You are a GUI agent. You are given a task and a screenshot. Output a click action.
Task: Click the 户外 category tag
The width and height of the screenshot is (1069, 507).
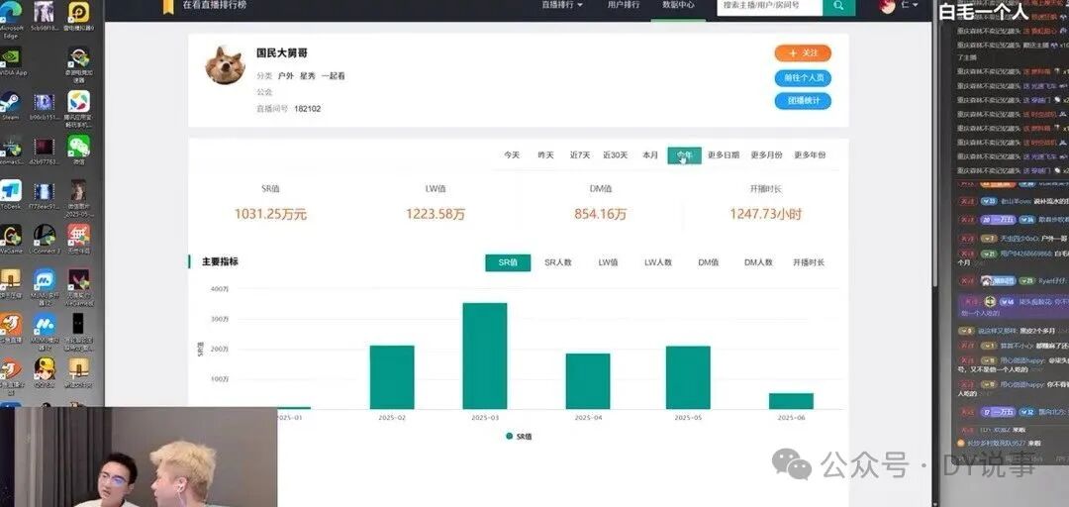pyautogui.click(x=286, y=76)
